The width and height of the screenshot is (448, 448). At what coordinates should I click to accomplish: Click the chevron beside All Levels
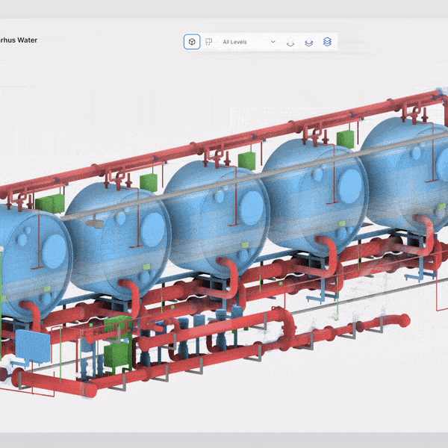pos(273,42)
